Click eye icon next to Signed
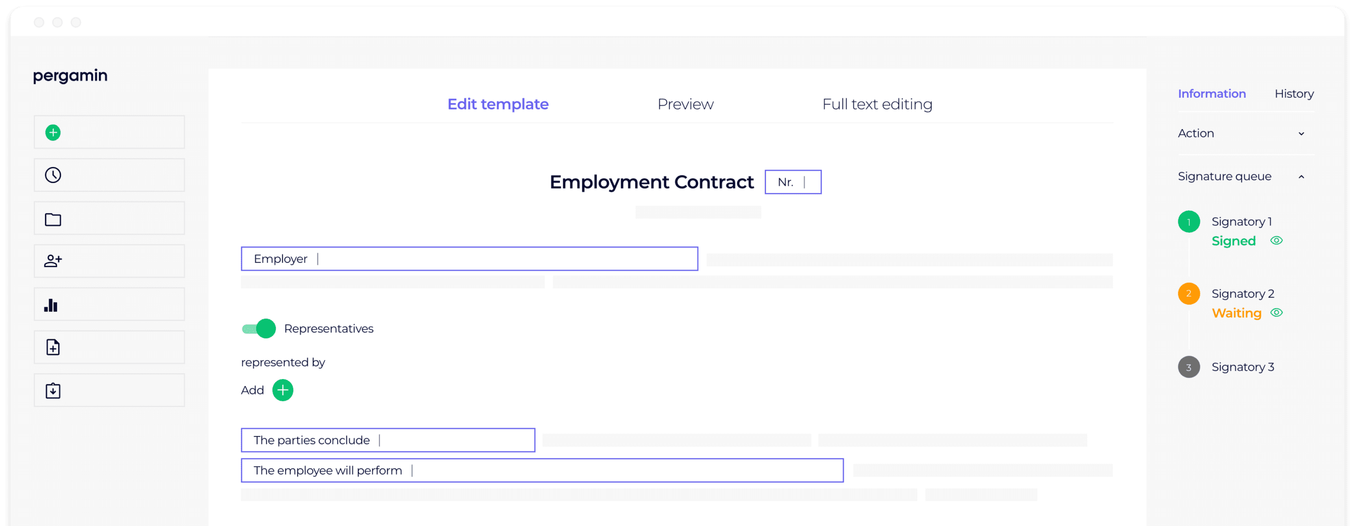 [1276, 241]
